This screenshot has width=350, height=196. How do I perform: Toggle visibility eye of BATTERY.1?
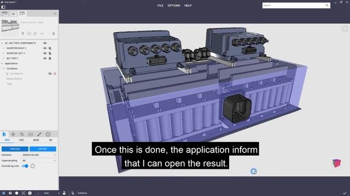click(x=45, y=58)
